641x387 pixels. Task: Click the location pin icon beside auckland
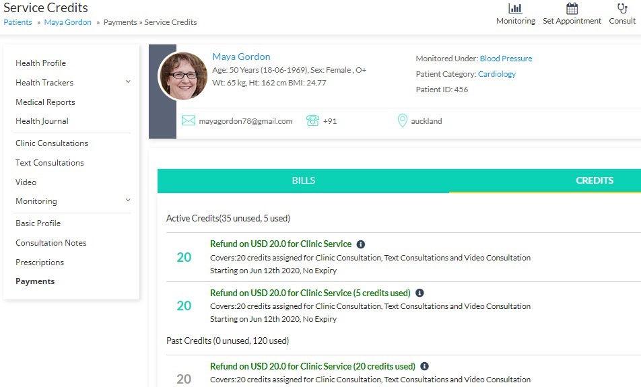[x=402, y=120]
